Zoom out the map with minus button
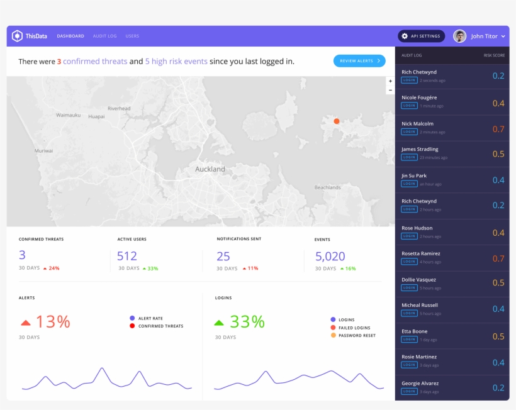Image resolution: width=516 pixels, height=410 pixels. point(390,90)
